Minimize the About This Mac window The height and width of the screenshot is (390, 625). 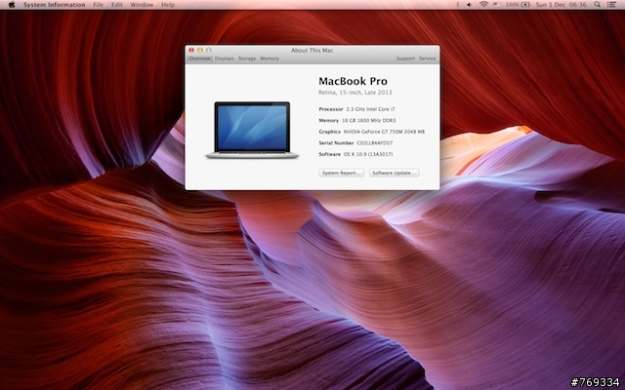click(x=200, y=50)
